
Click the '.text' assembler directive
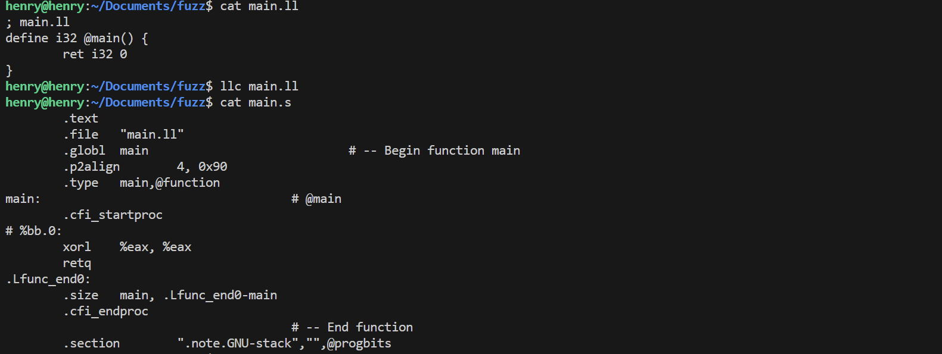pyautogui.click(x=80, y=119)
